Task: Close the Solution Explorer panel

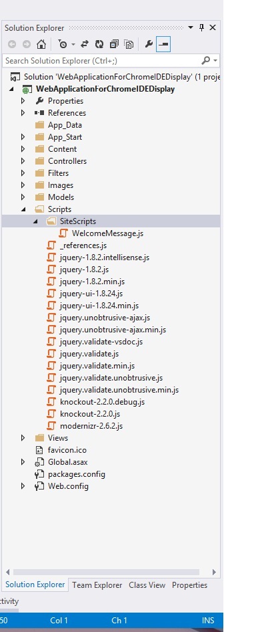Action: [213, 27]
